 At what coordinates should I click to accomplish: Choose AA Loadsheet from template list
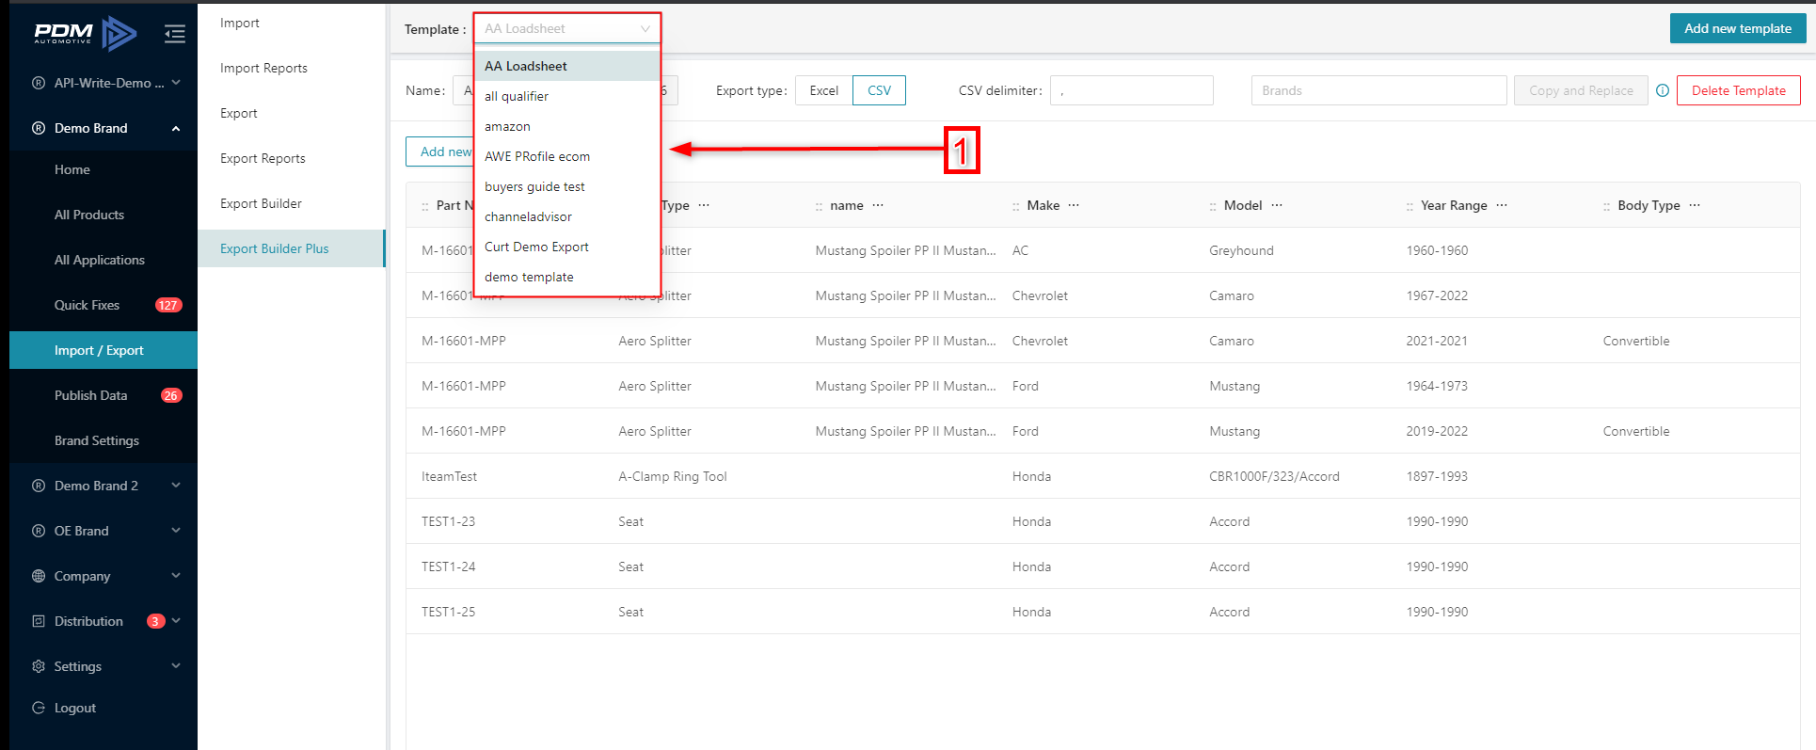567,66
